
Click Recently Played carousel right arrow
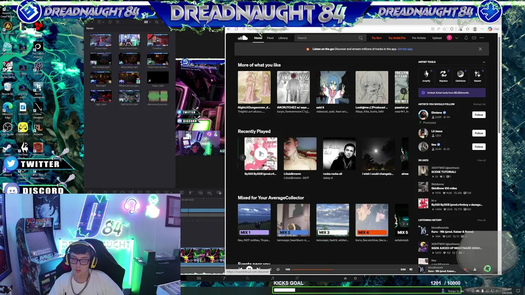tap(404, 157)
